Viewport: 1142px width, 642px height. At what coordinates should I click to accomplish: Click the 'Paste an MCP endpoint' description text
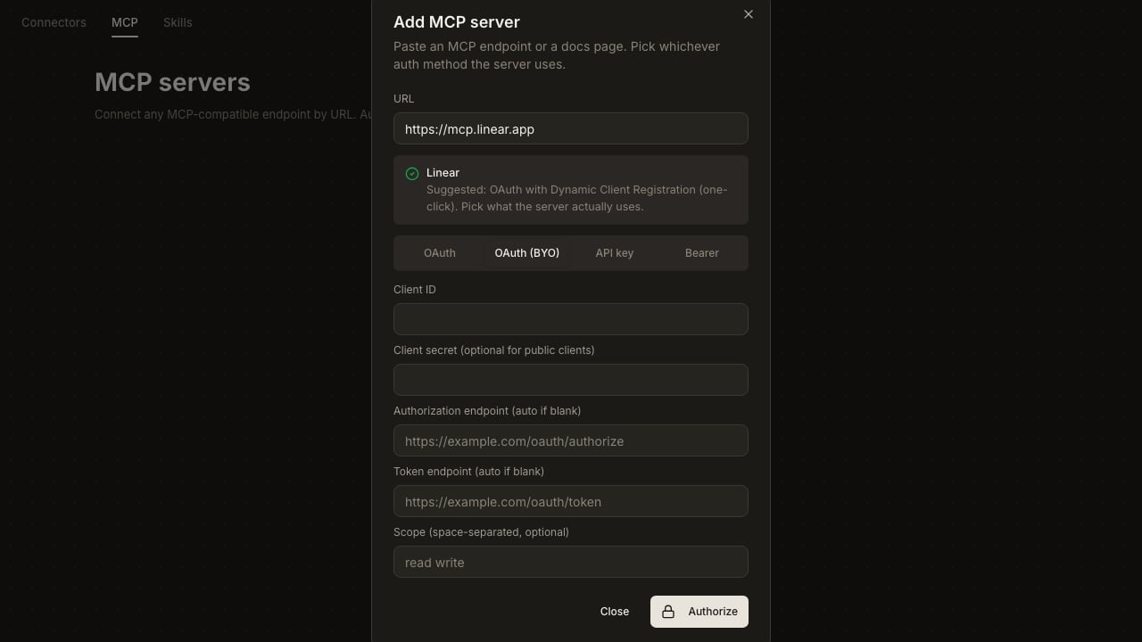(557, 55)
